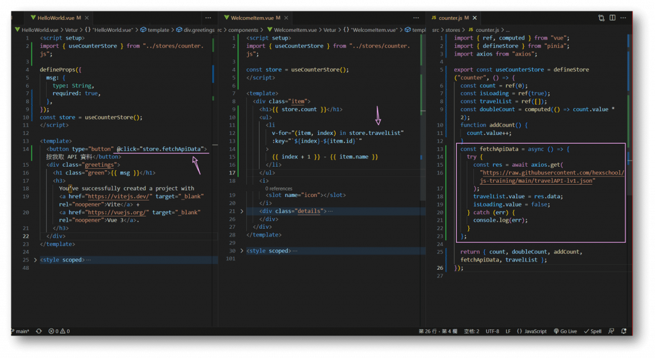Open the UTF-8 encoding selector

[x=494, y=331]
